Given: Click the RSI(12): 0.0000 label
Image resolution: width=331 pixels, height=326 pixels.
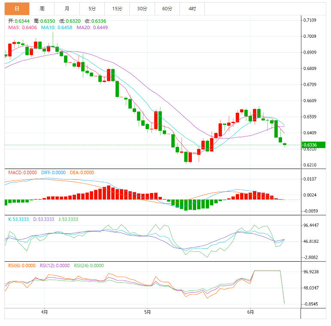Looking at the screenshot, I should 55,266.
